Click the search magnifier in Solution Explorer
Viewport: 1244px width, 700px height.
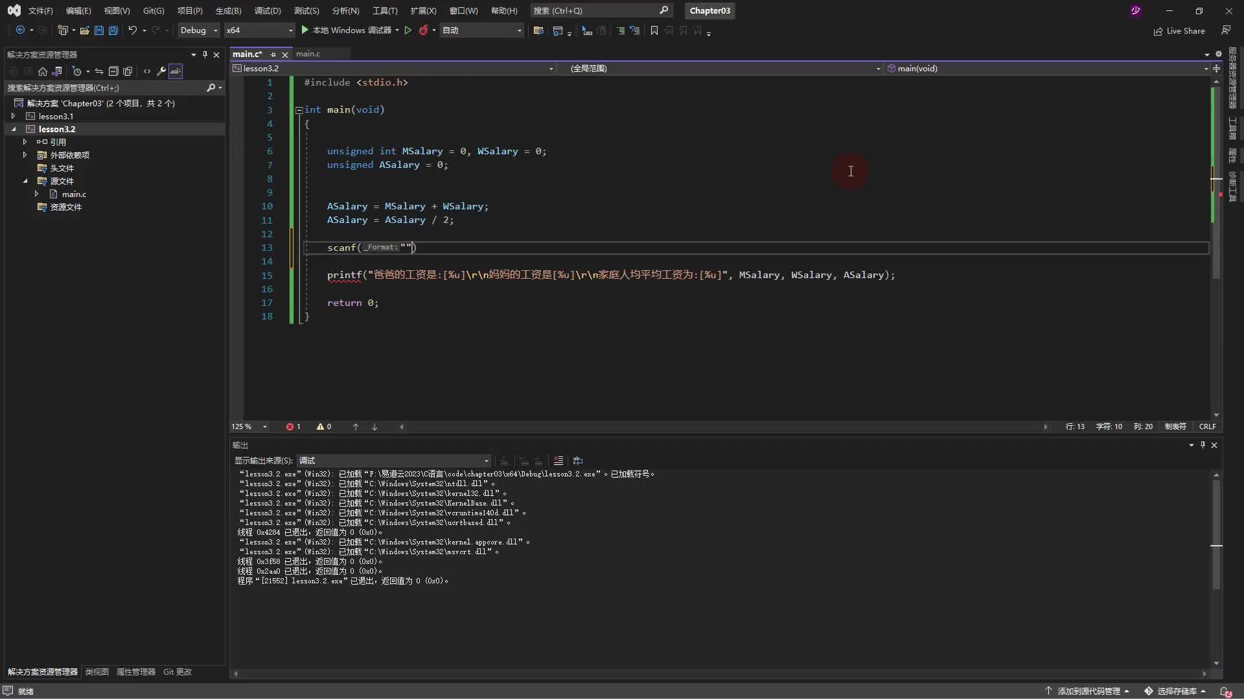pos(211,87)
